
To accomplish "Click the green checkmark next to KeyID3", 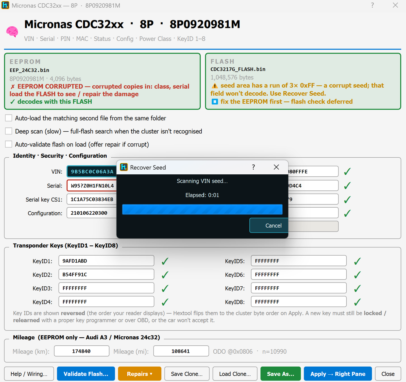I will pos(165,289).
